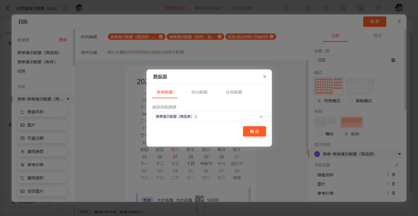Viewport: 418px width, 216px height.
Task: Click the download icon in top bar
Action: [361, 8]
